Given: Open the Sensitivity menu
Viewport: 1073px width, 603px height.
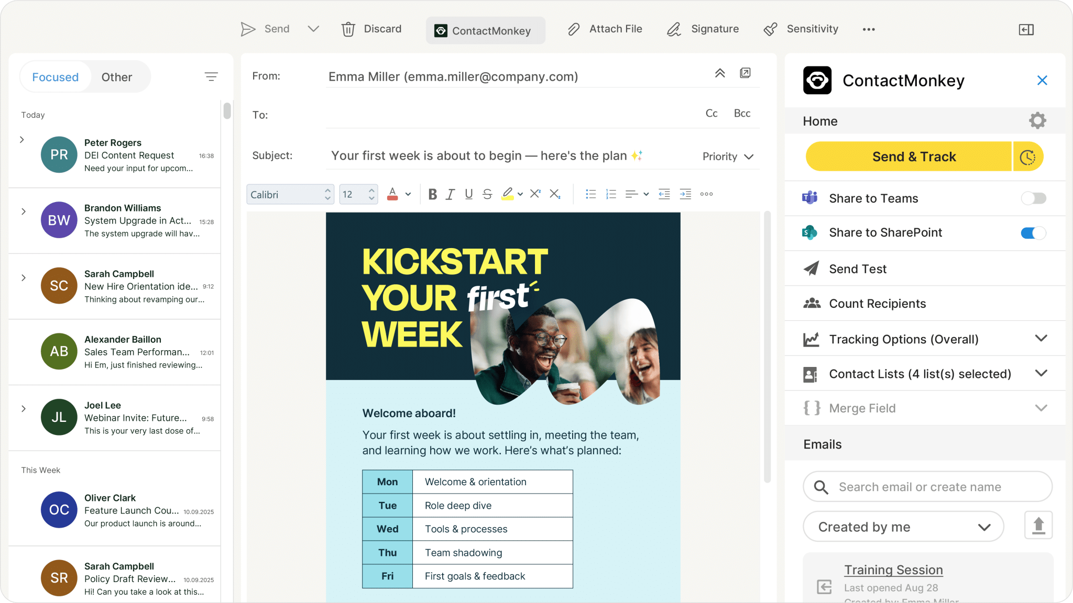Looking at the screenshot, I should (x=801, y=29).
